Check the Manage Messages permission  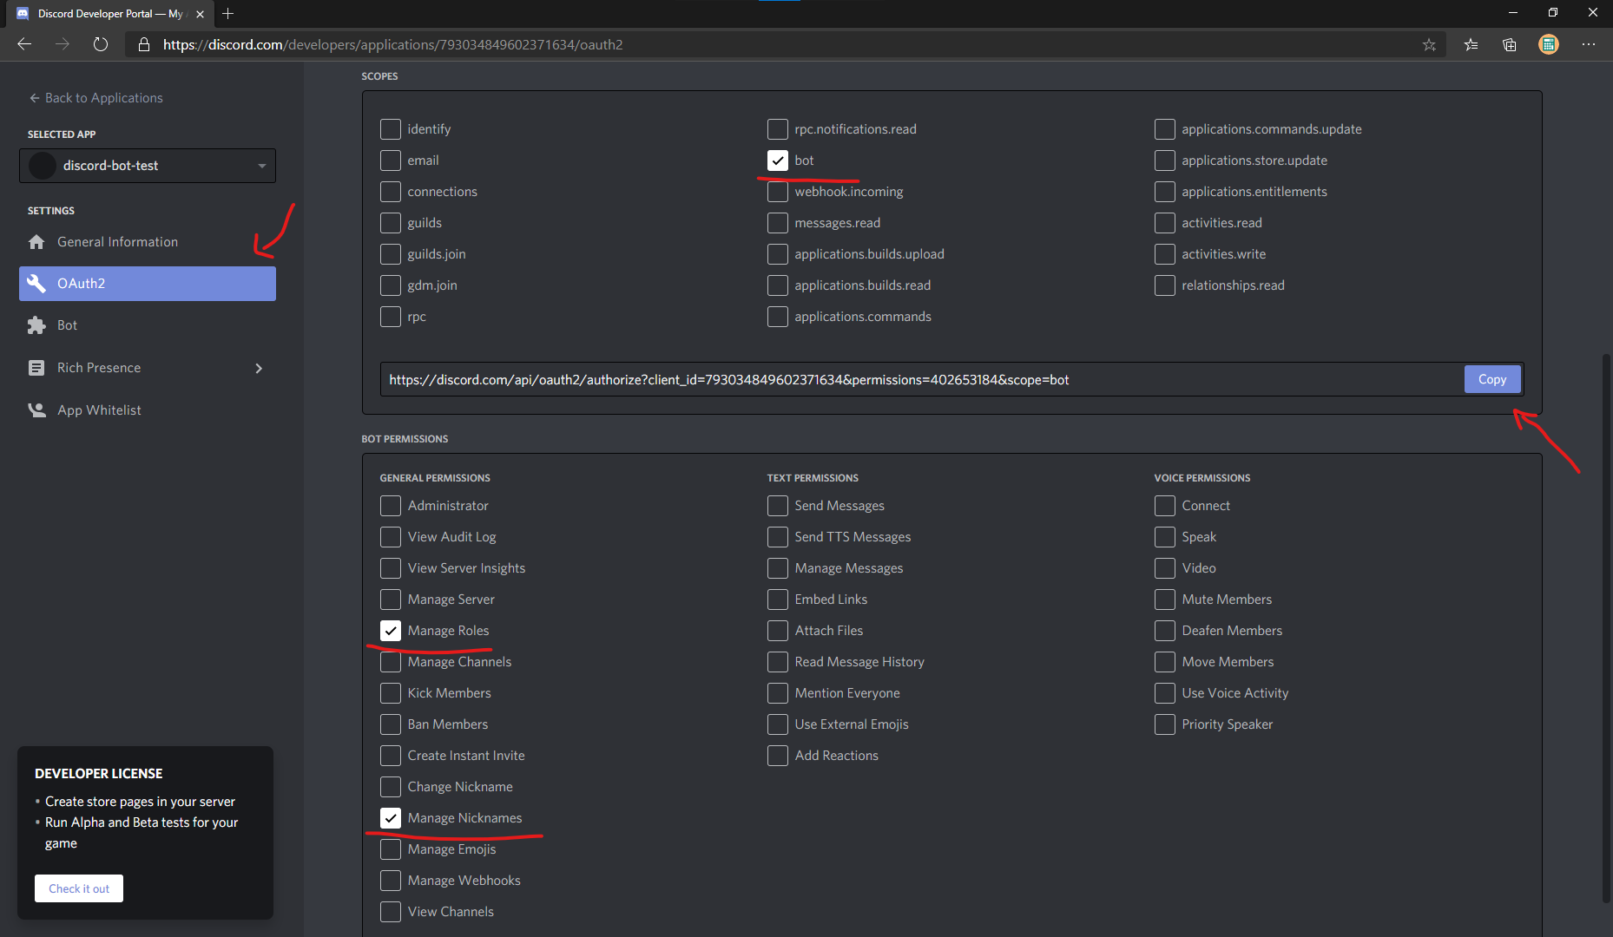pyautogui.click(x=778, y=568)
